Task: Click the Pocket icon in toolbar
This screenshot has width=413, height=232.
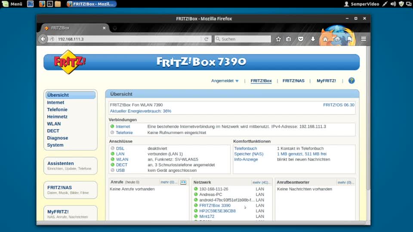Action: 301,39
